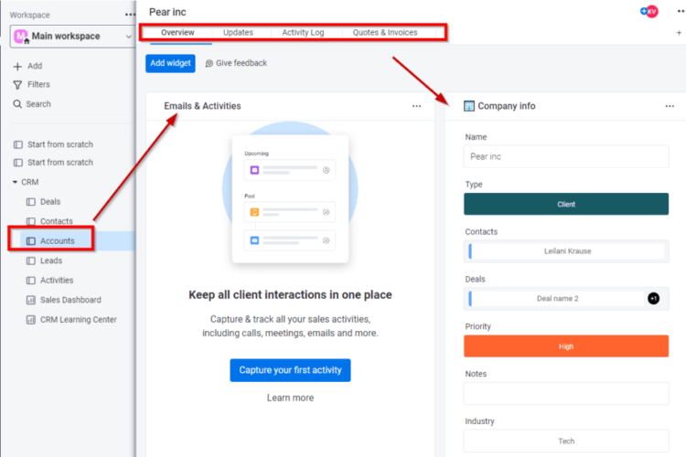The height and width of the screenshot is (457, 686).
Task: Collapse the CRM folder arrow
Action: (x=15, y=182)
